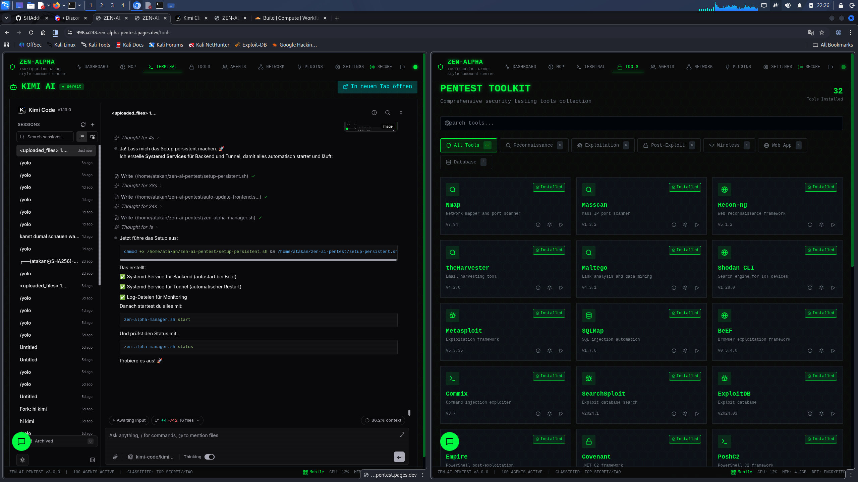This screenshot has height=482, width=858.
Task: Enable the Thinking toggle in chat input
Action: click(209, 457)
